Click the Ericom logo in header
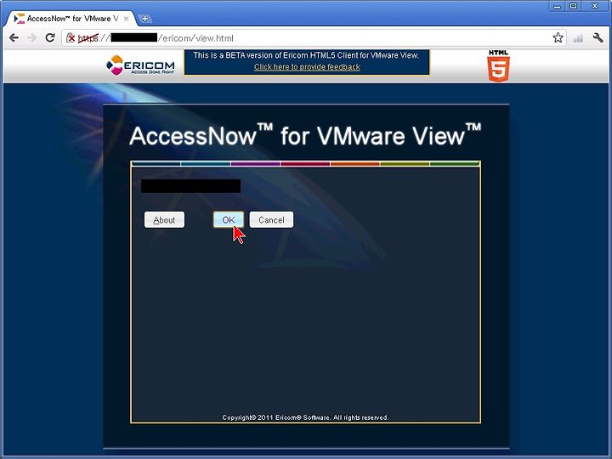The image size is (612, 459). [140, 65]
